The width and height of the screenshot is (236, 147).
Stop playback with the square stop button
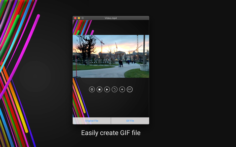click(x=99, y=89)
